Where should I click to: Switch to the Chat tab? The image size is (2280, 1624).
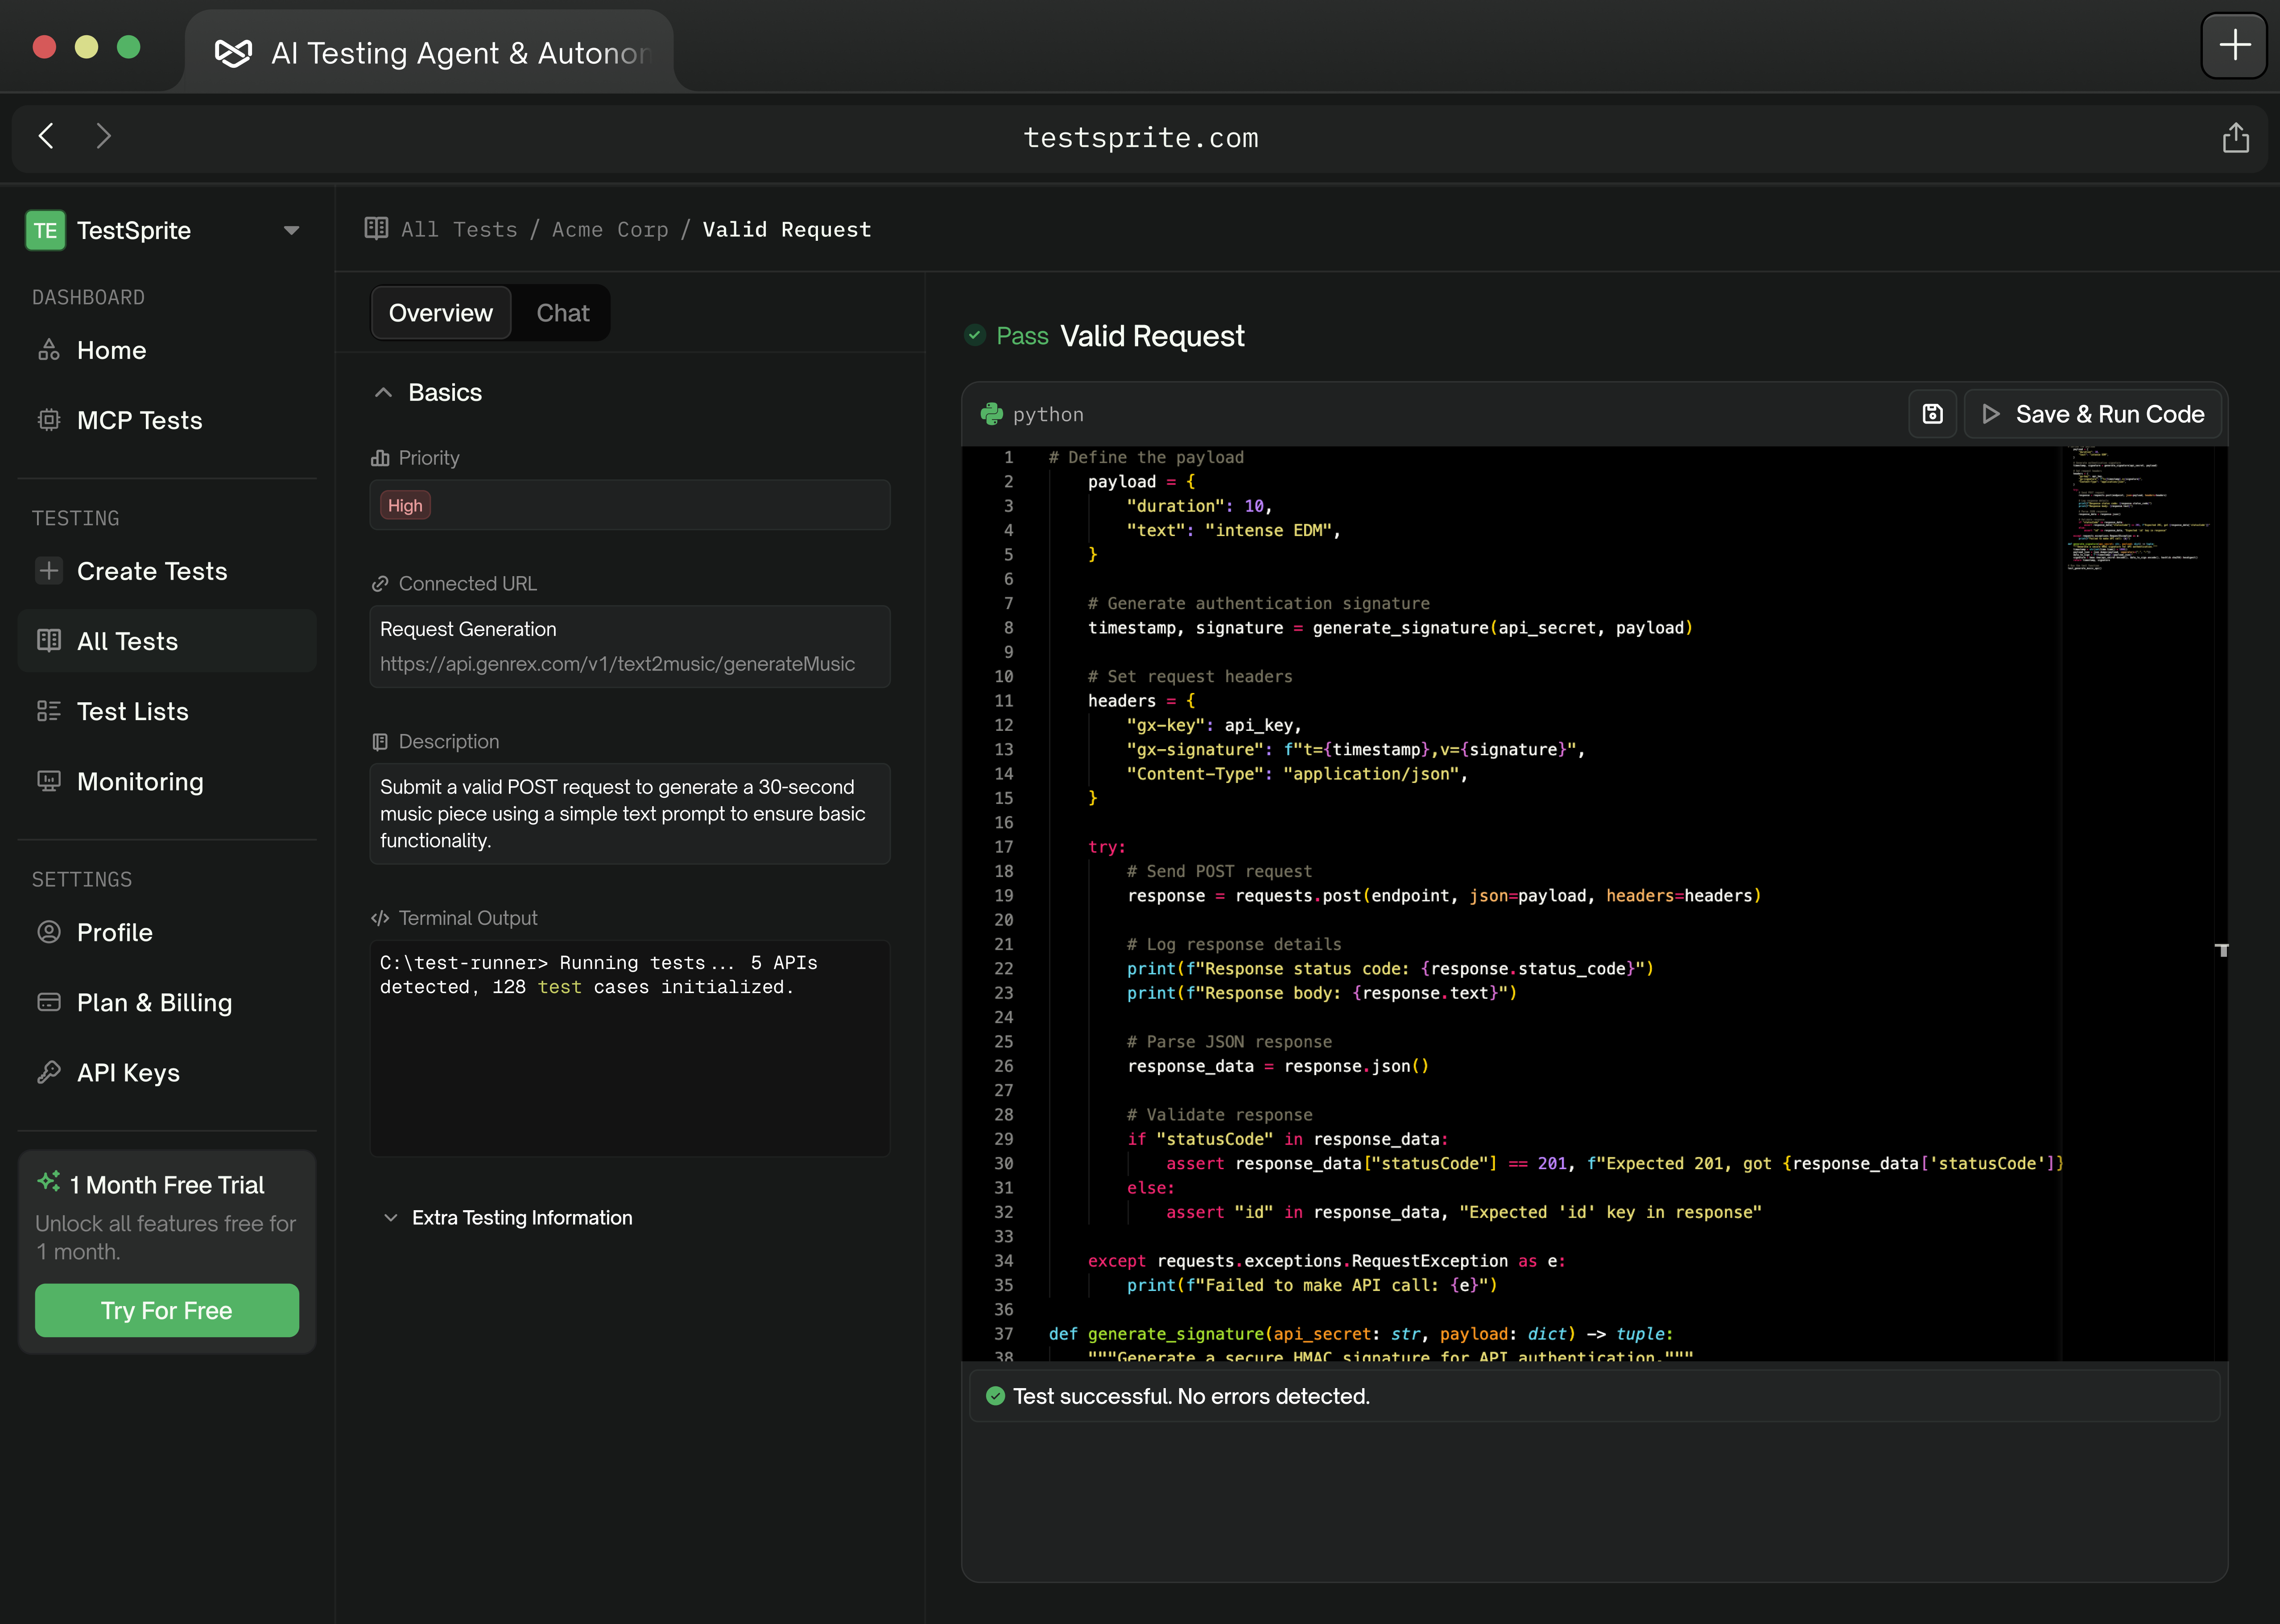pos(563,313)
